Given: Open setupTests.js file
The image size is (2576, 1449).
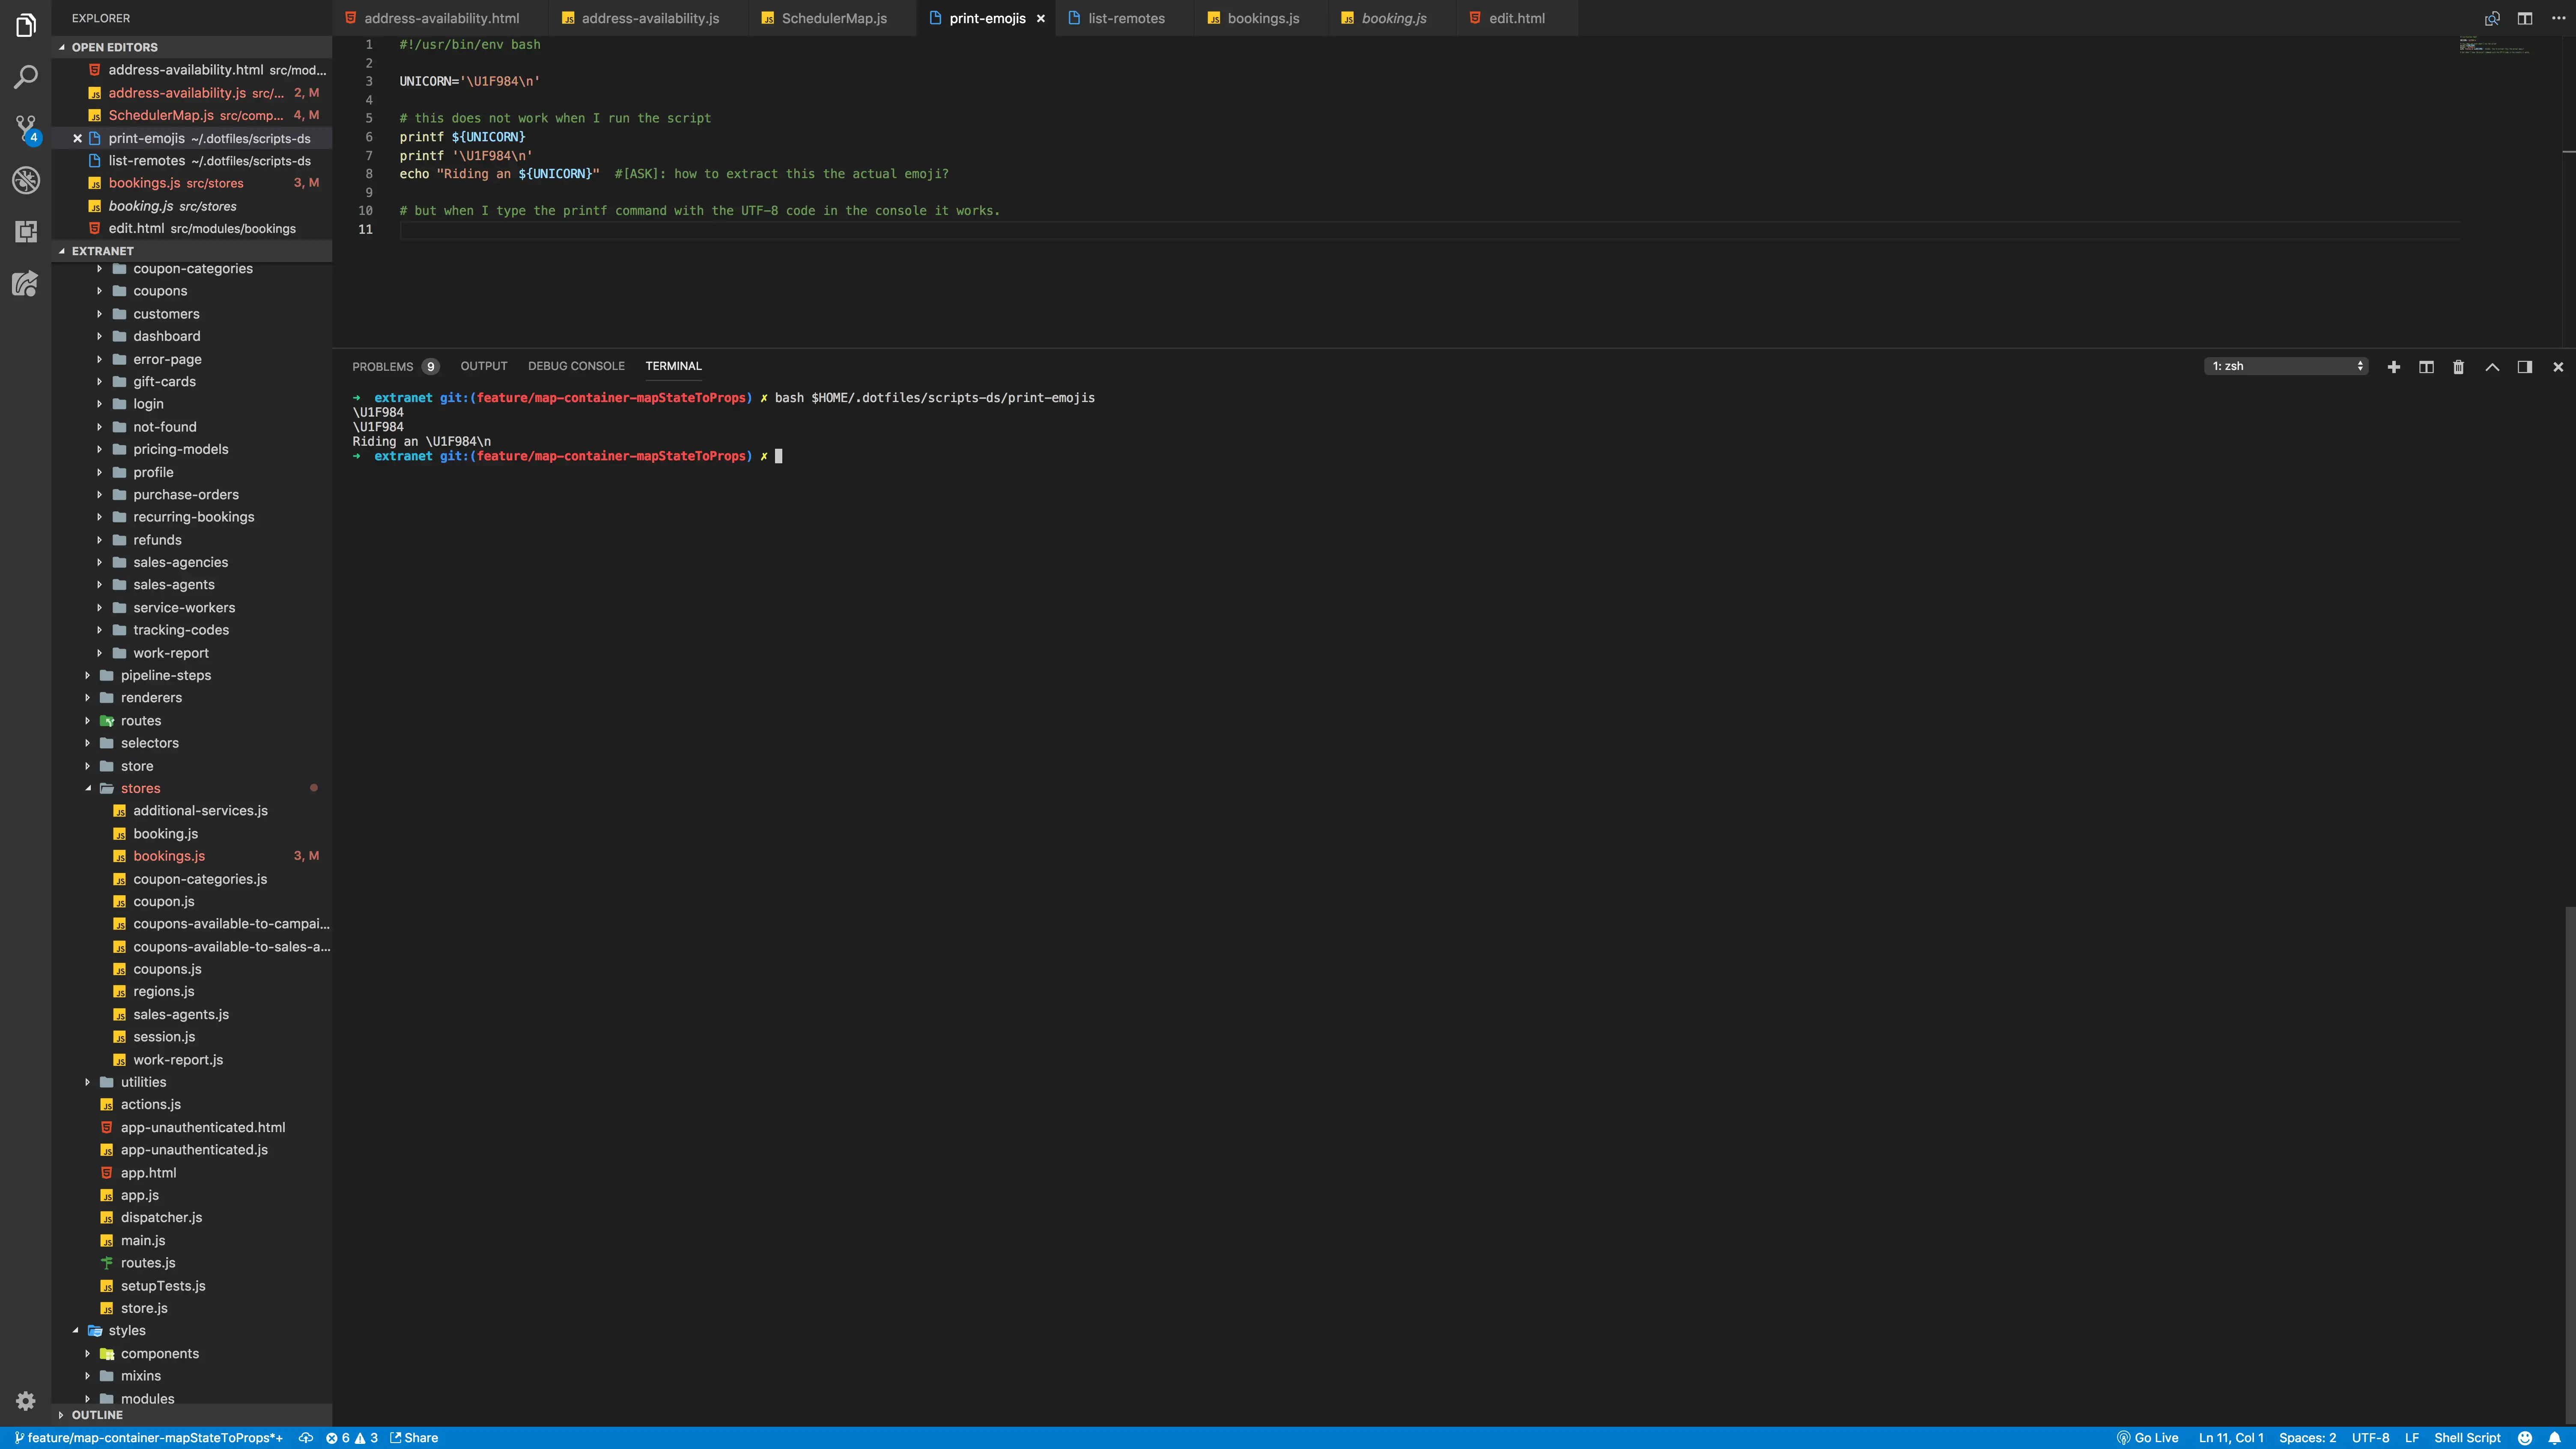Looking at the screenshot, I should coord(192,1286).
